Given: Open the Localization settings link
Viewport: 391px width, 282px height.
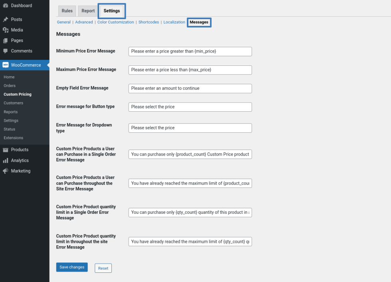Looking at the screenshot, I should tap(174, 22).
